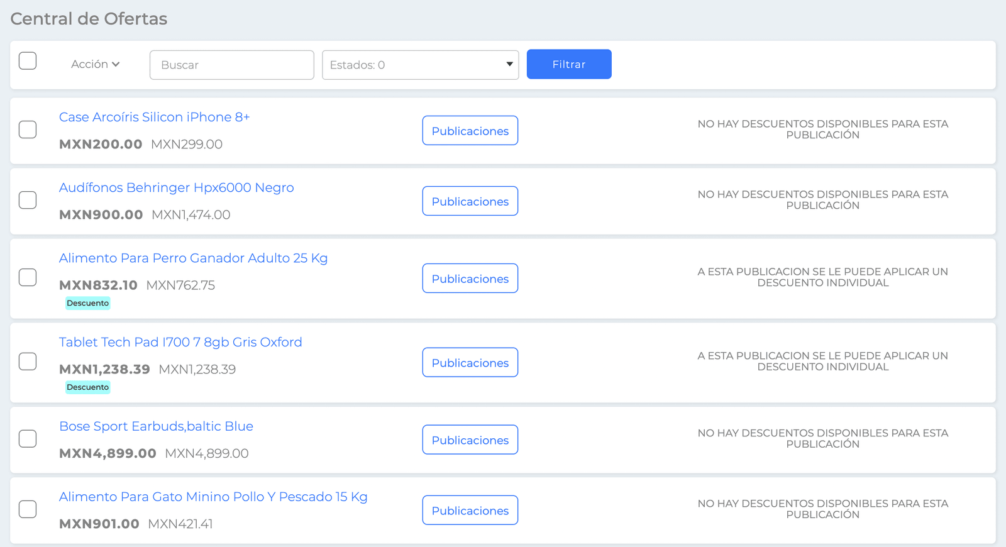Image resolution: width=1006 pixels, height=547 pixels.
Task: Click no-discount notice in Bose Sport Earbuds row
Action: 823,438
